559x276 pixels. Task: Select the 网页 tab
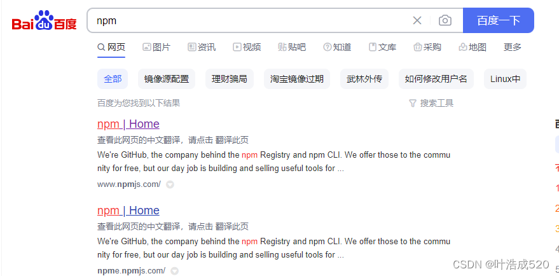click(111, 46)
